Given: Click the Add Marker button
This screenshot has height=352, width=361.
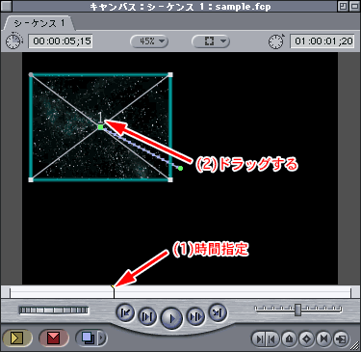Looking at the screenshot, I should click(290, 338).
